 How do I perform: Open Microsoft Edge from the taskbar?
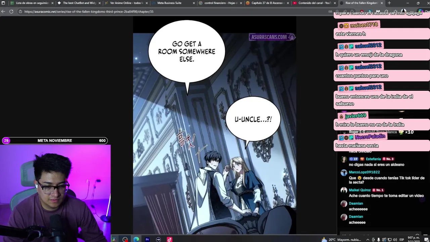coord(136,239)
